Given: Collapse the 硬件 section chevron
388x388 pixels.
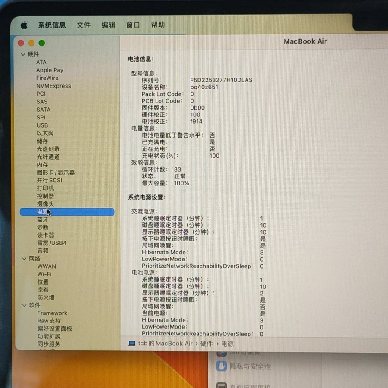Looking at the screenshot, I should [23, 54].
